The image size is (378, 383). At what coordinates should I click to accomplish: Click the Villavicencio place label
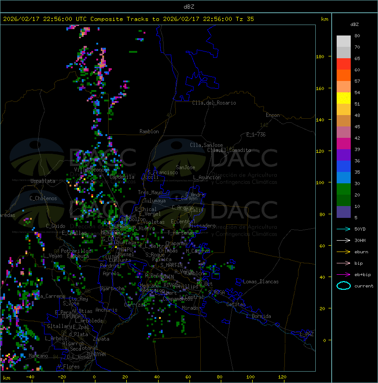(91, 170)
